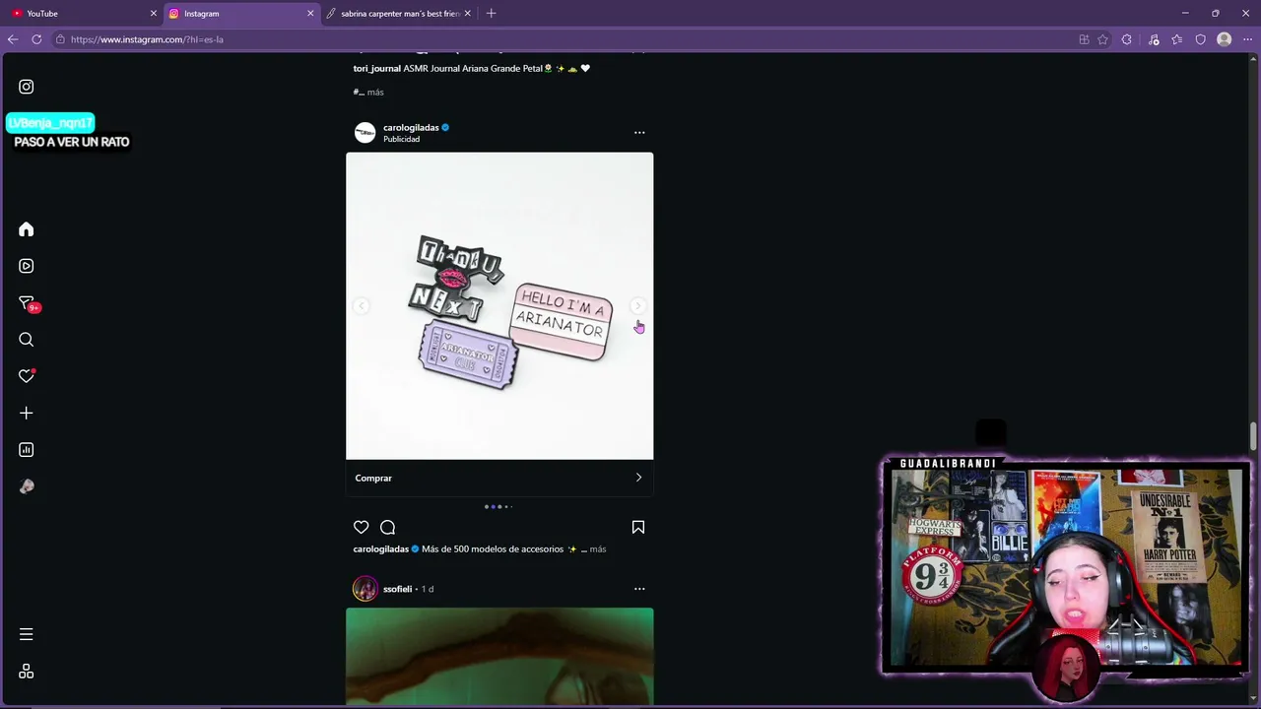Bookmark this page with the star icon
The image size is (1261, 709).
coord(1103,39)
